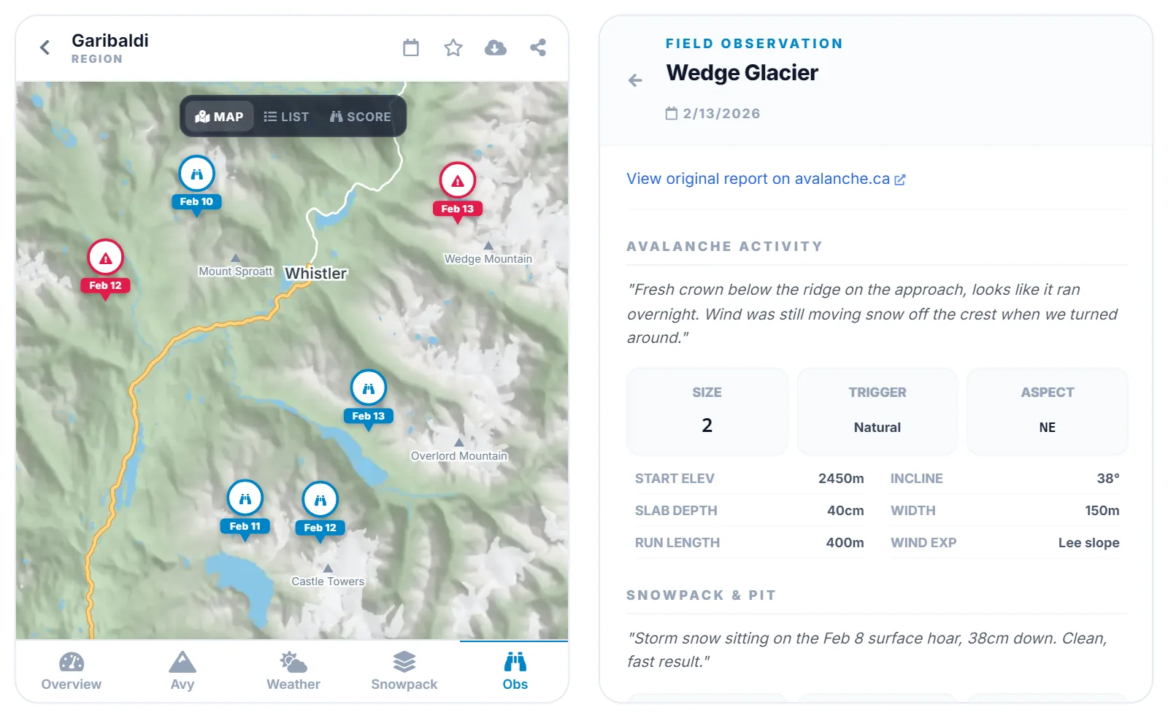Select the Obs tab
The image size is (1168, 718).
coord(515,671)
